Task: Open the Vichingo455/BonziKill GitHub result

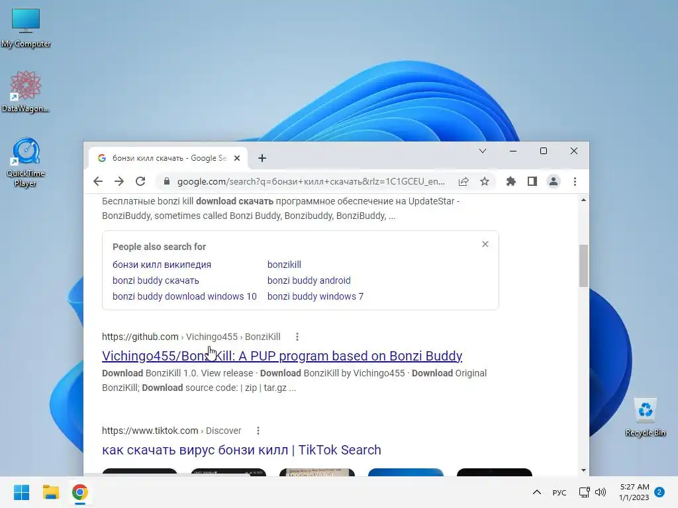Action: [x=282, y=355]
